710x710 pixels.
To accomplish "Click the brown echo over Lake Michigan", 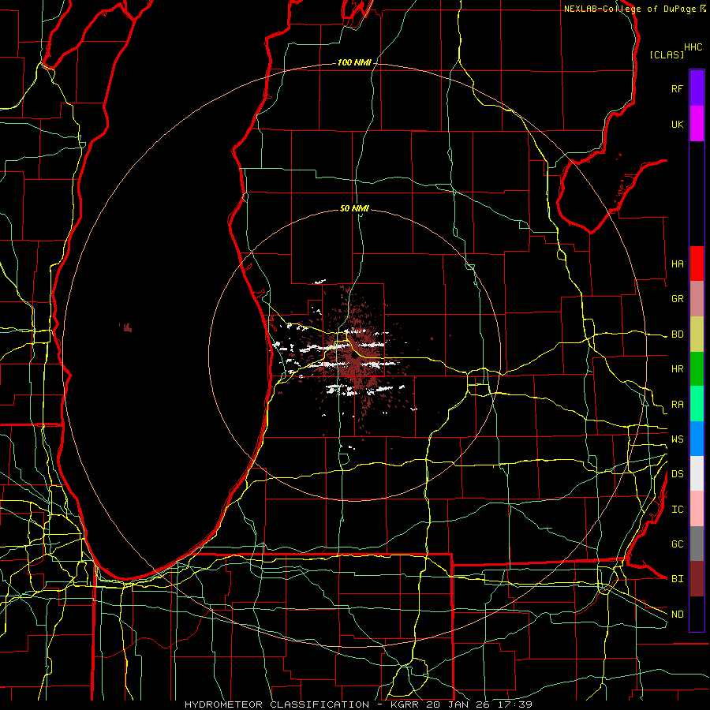I will [127, 327].
